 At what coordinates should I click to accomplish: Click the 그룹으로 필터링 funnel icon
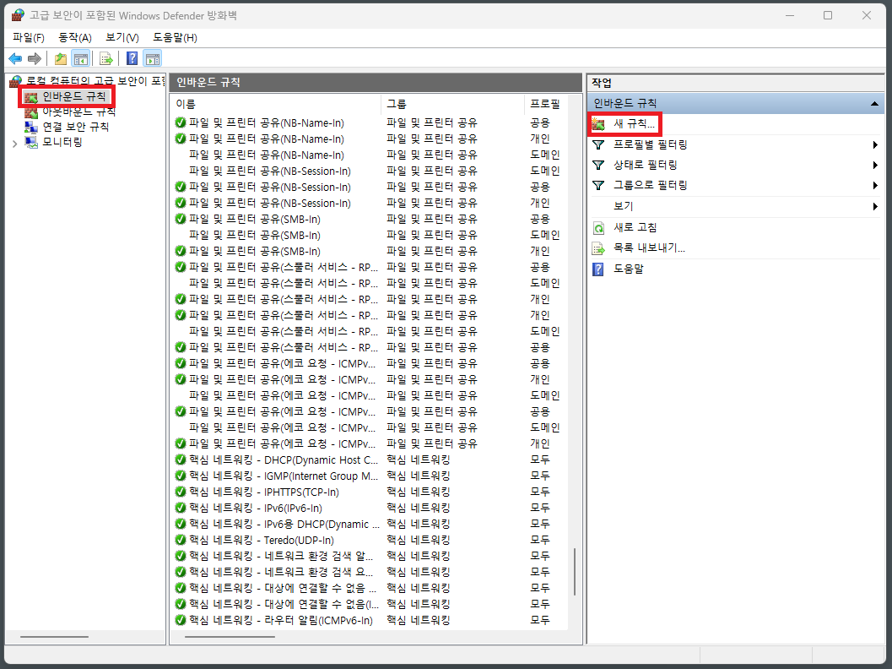[598, 185]
